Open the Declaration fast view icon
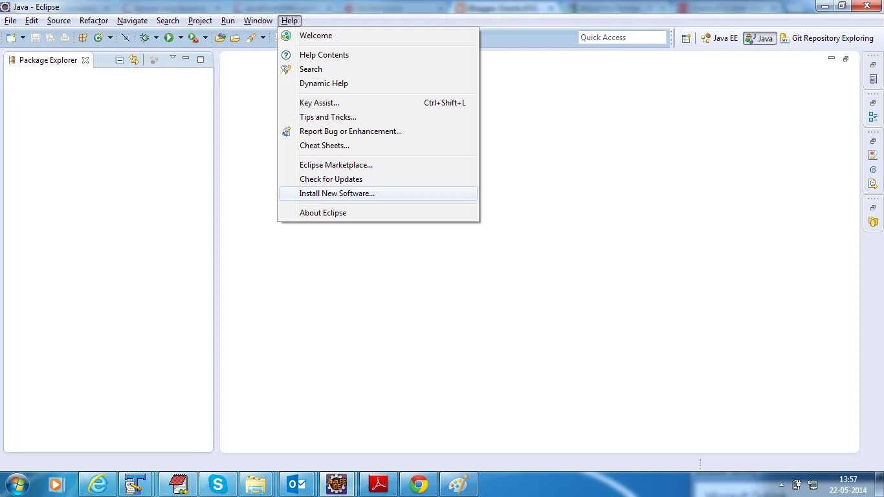The height and width of the screenshot is (497, 884). tap(873, 184)
